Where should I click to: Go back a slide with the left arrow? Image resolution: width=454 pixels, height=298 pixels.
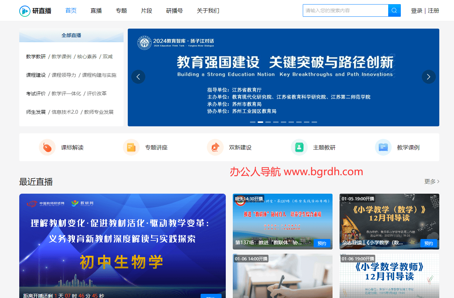click(138, 77)
